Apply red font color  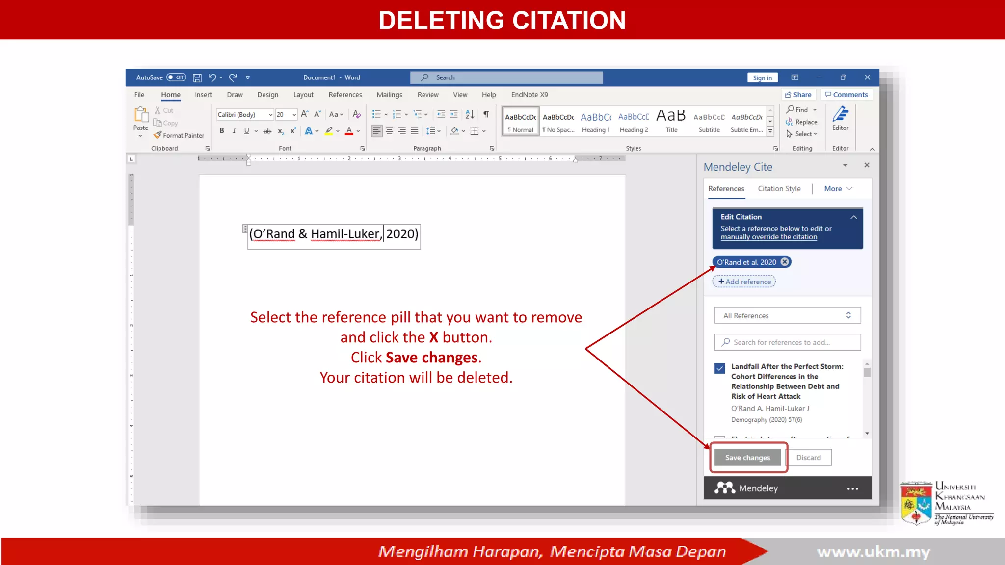tap(349, 131)
